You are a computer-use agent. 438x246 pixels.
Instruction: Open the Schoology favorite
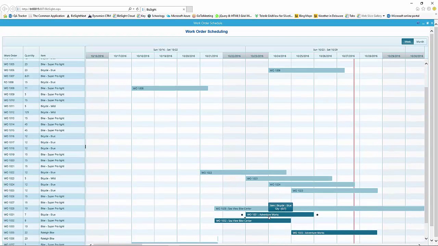156,16
